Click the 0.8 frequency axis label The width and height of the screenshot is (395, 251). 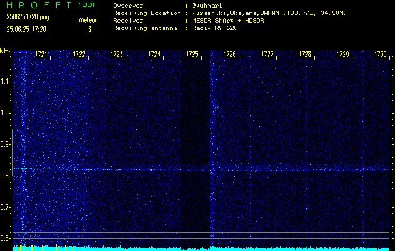5,176
